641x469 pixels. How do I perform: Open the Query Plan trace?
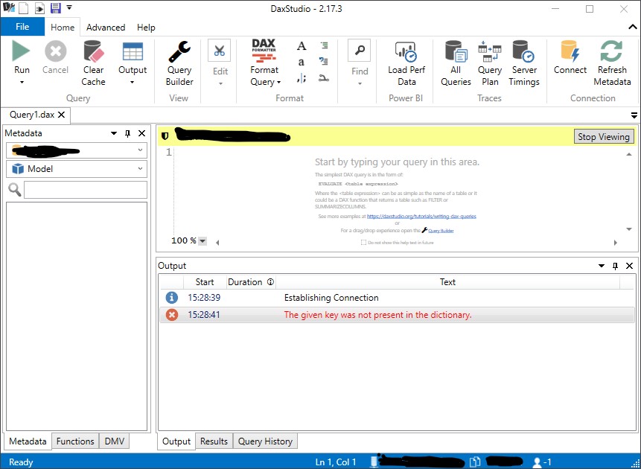click(489, 63)
